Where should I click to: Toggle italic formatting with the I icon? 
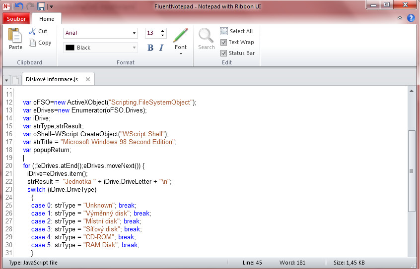tap(161, 48)
